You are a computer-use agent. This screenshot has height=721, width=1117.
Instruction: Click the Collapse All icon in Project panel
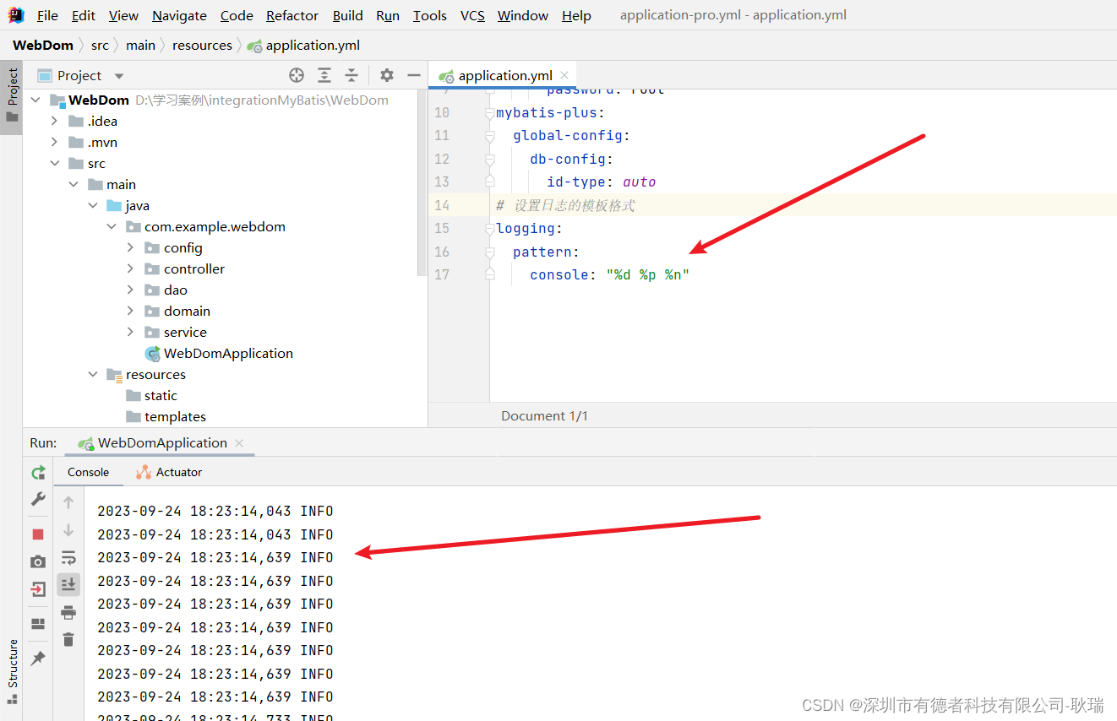[x=351, y=75]
